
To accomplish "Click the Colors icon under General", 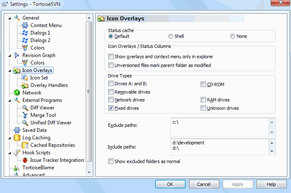I will coord(25,48).
